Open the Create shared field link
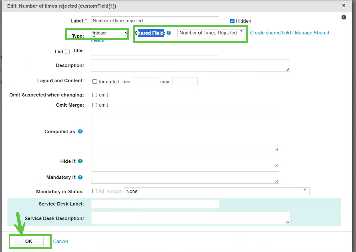Image resolution: width=356 pixels, height=252 pixels. coord(270,33)
